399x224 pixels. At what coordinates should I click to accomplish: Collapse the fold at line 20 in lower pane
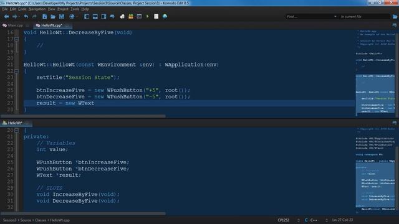17,130
